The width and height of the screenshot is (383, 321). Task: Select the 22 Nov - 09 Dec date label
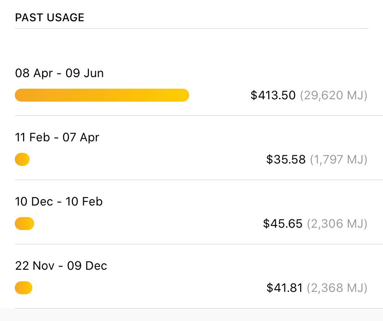click(61, 266)
